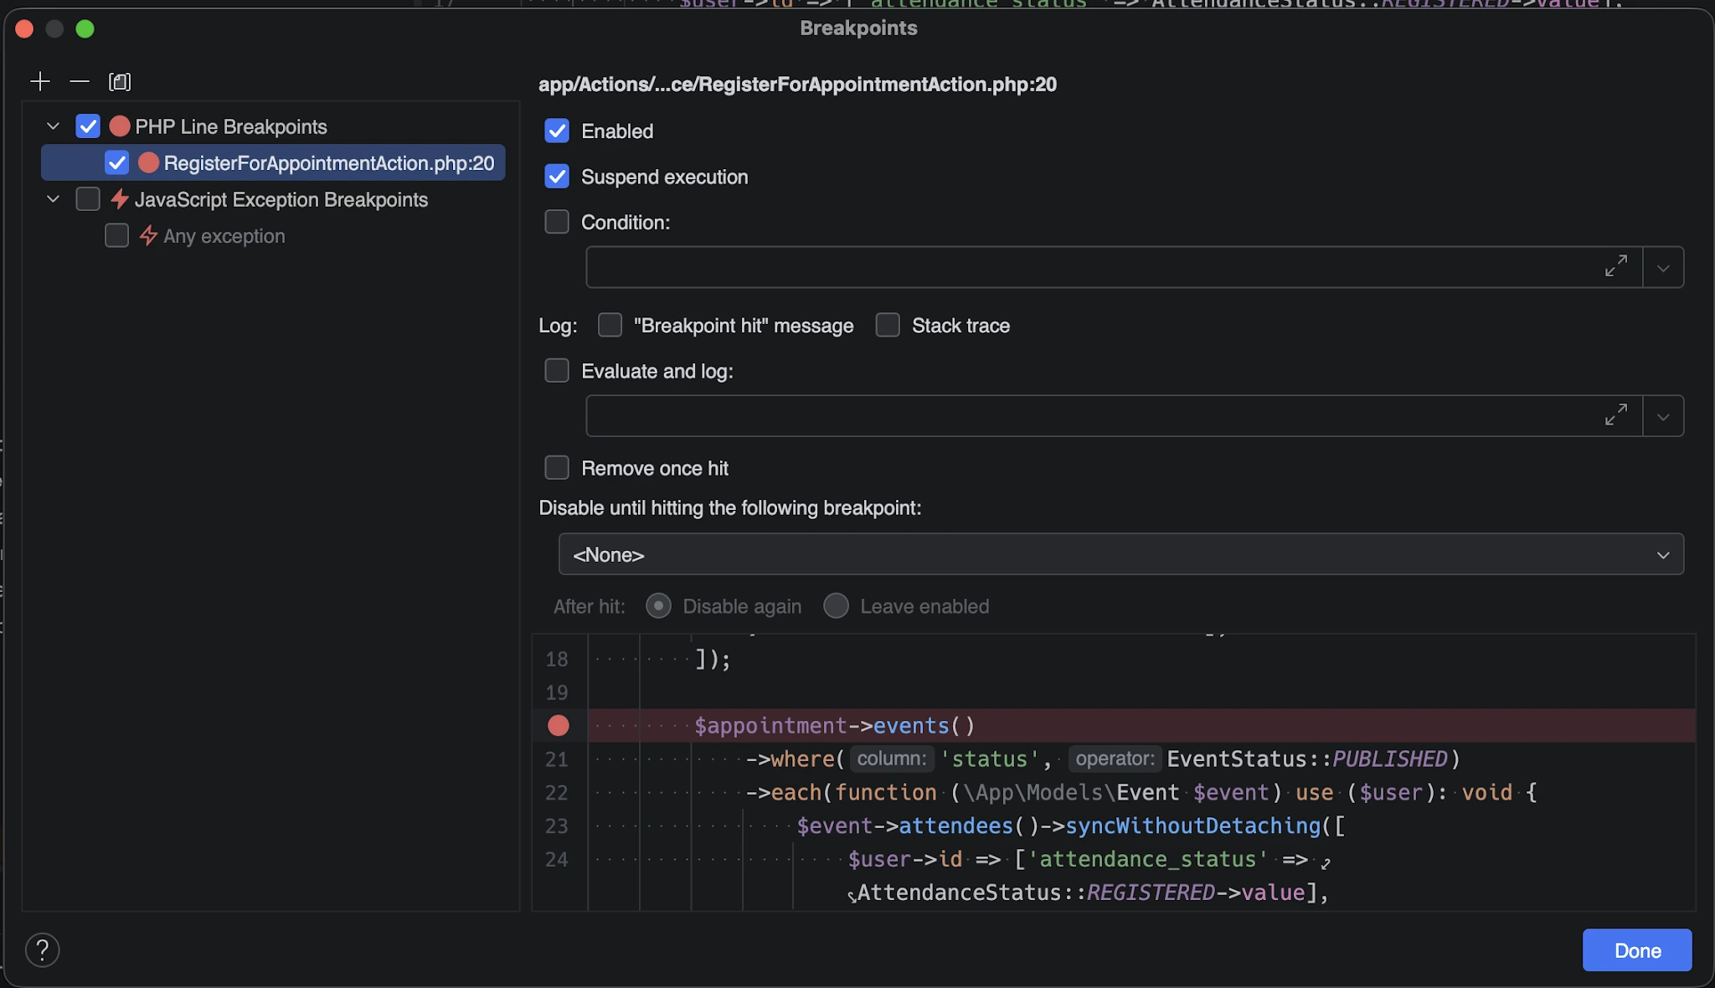Open help with question mark icon
Screen dimensions: 1715x988
pyautogui.click(x=42, y=949)
